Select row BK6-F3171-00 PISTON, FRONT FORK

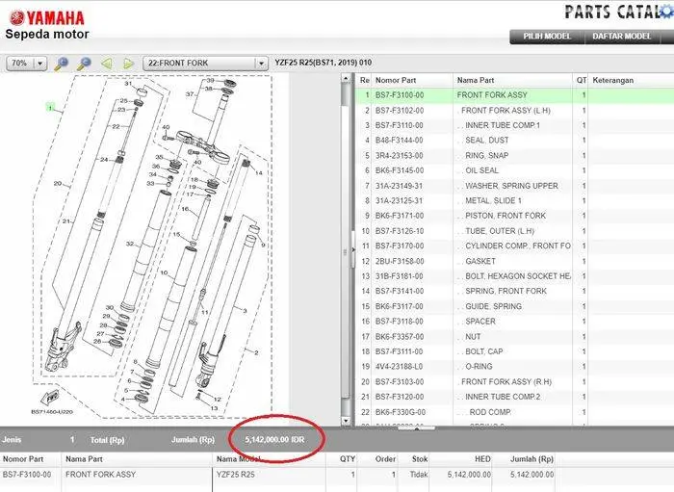pyautogui.click(x=514, y=216)
